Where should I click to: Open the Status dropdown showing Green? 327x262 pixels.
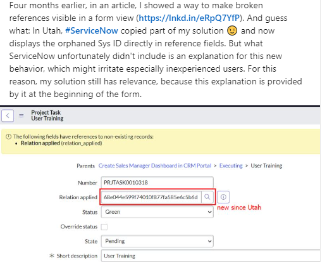(x=157, y=212)
